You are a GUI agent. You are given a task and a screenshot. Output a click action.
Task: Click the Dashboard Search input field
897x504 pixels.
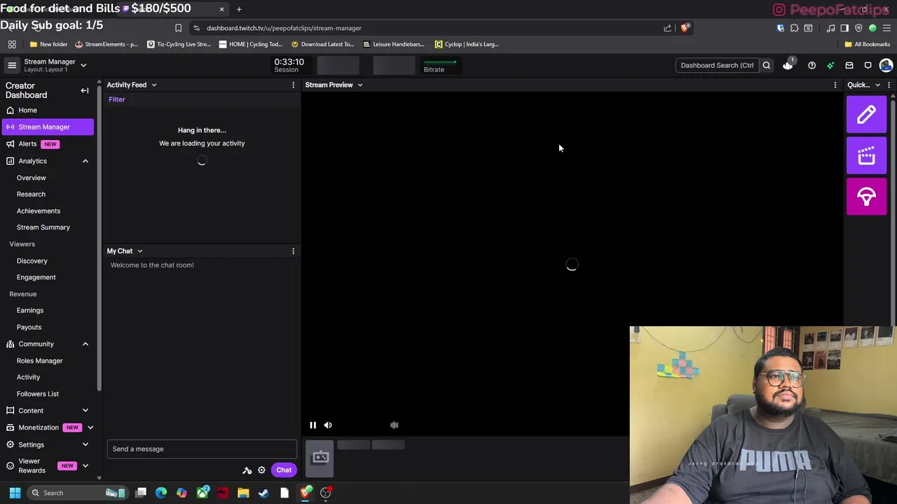717,65
